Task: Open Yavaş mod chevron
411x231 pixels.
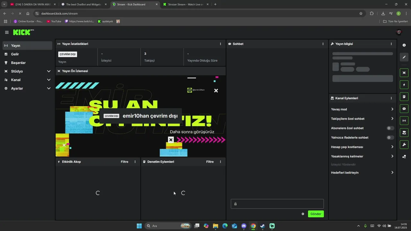Action: (392, 109)
